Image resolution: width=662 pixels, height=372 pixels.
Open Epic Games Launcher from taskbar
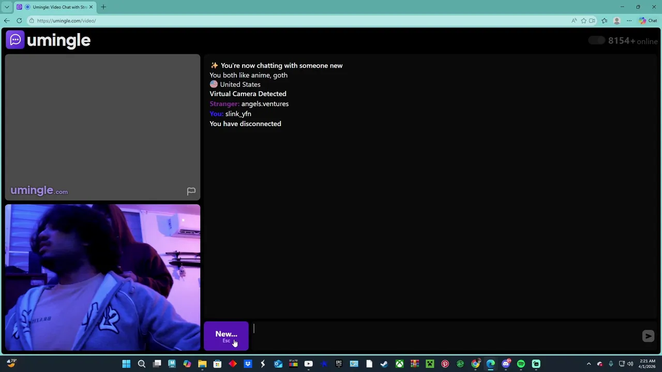[x=339, y=364]
